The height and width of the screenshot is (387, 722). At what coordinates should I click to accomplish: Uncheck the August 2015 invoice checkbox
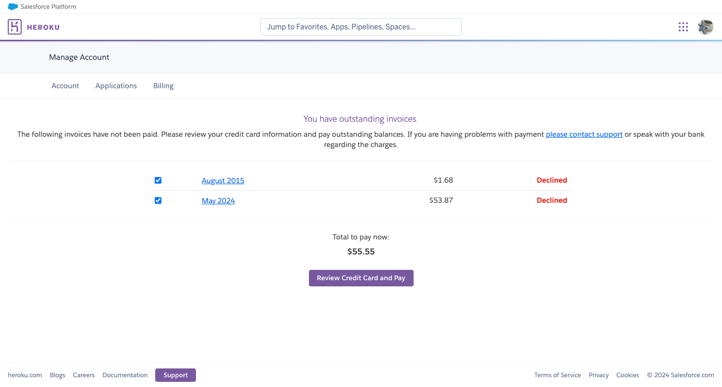tap(158, 180)
